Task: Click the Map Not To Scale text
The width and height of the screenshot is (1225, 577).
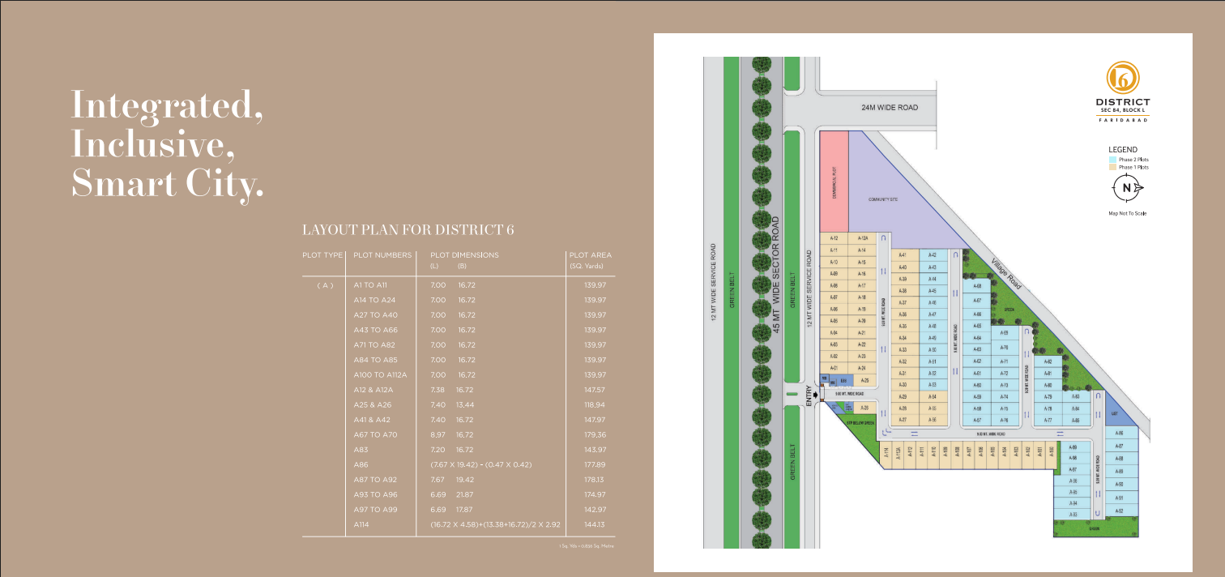Action: [1128, 212]
